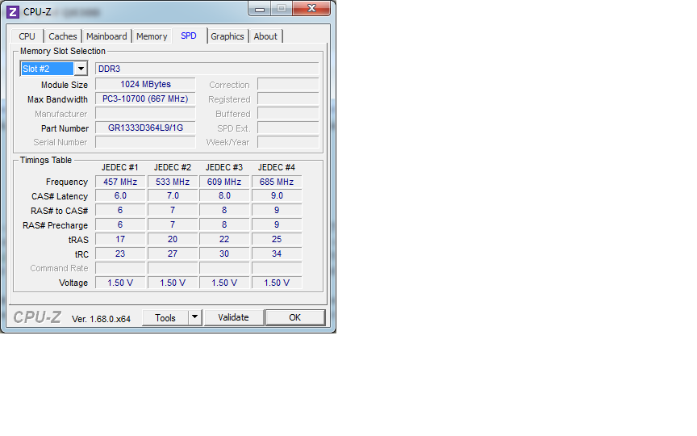Close the CPU-Z window
This screenshot has height=436, width=697.
311,8
